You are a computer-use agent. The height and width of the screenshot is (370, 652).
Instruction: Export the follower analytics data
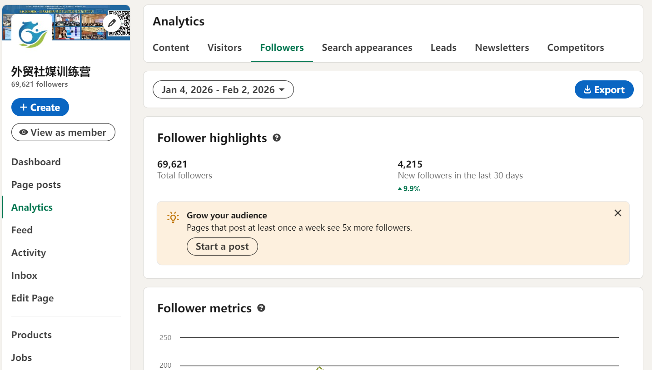[604, 89]
